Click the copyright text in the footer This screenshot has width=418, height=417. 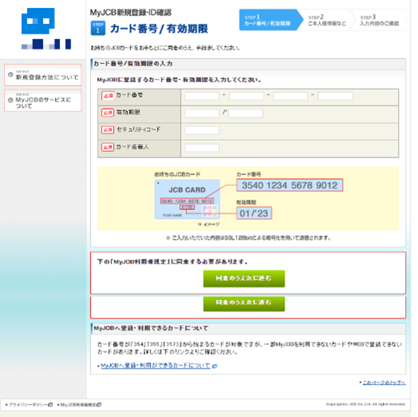tap(365, 404)
